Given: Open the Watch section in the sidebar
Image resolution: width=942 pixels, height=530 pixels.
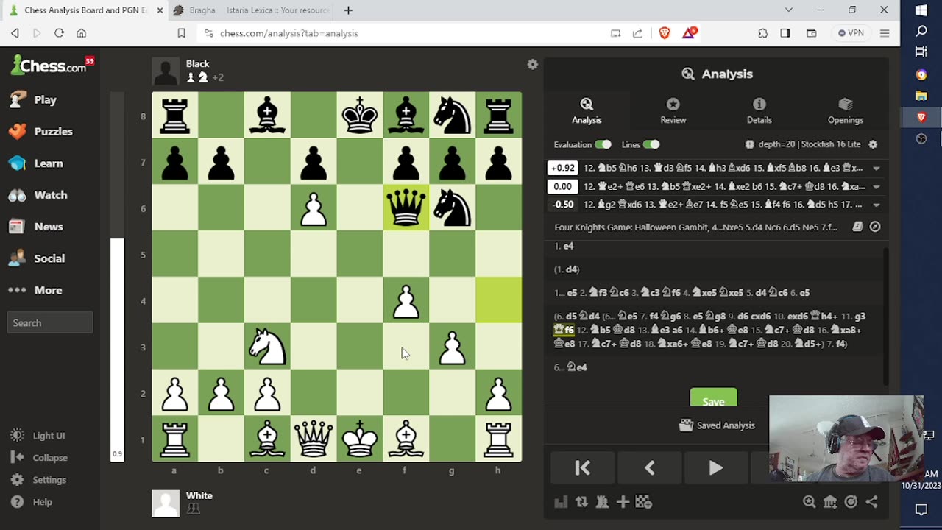Looking at the screenshot, I should coord(38,195).
